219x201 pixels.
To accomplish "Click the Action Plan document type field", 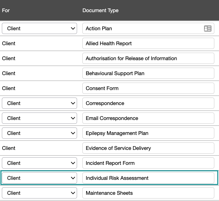I will (x=142, y=28).
